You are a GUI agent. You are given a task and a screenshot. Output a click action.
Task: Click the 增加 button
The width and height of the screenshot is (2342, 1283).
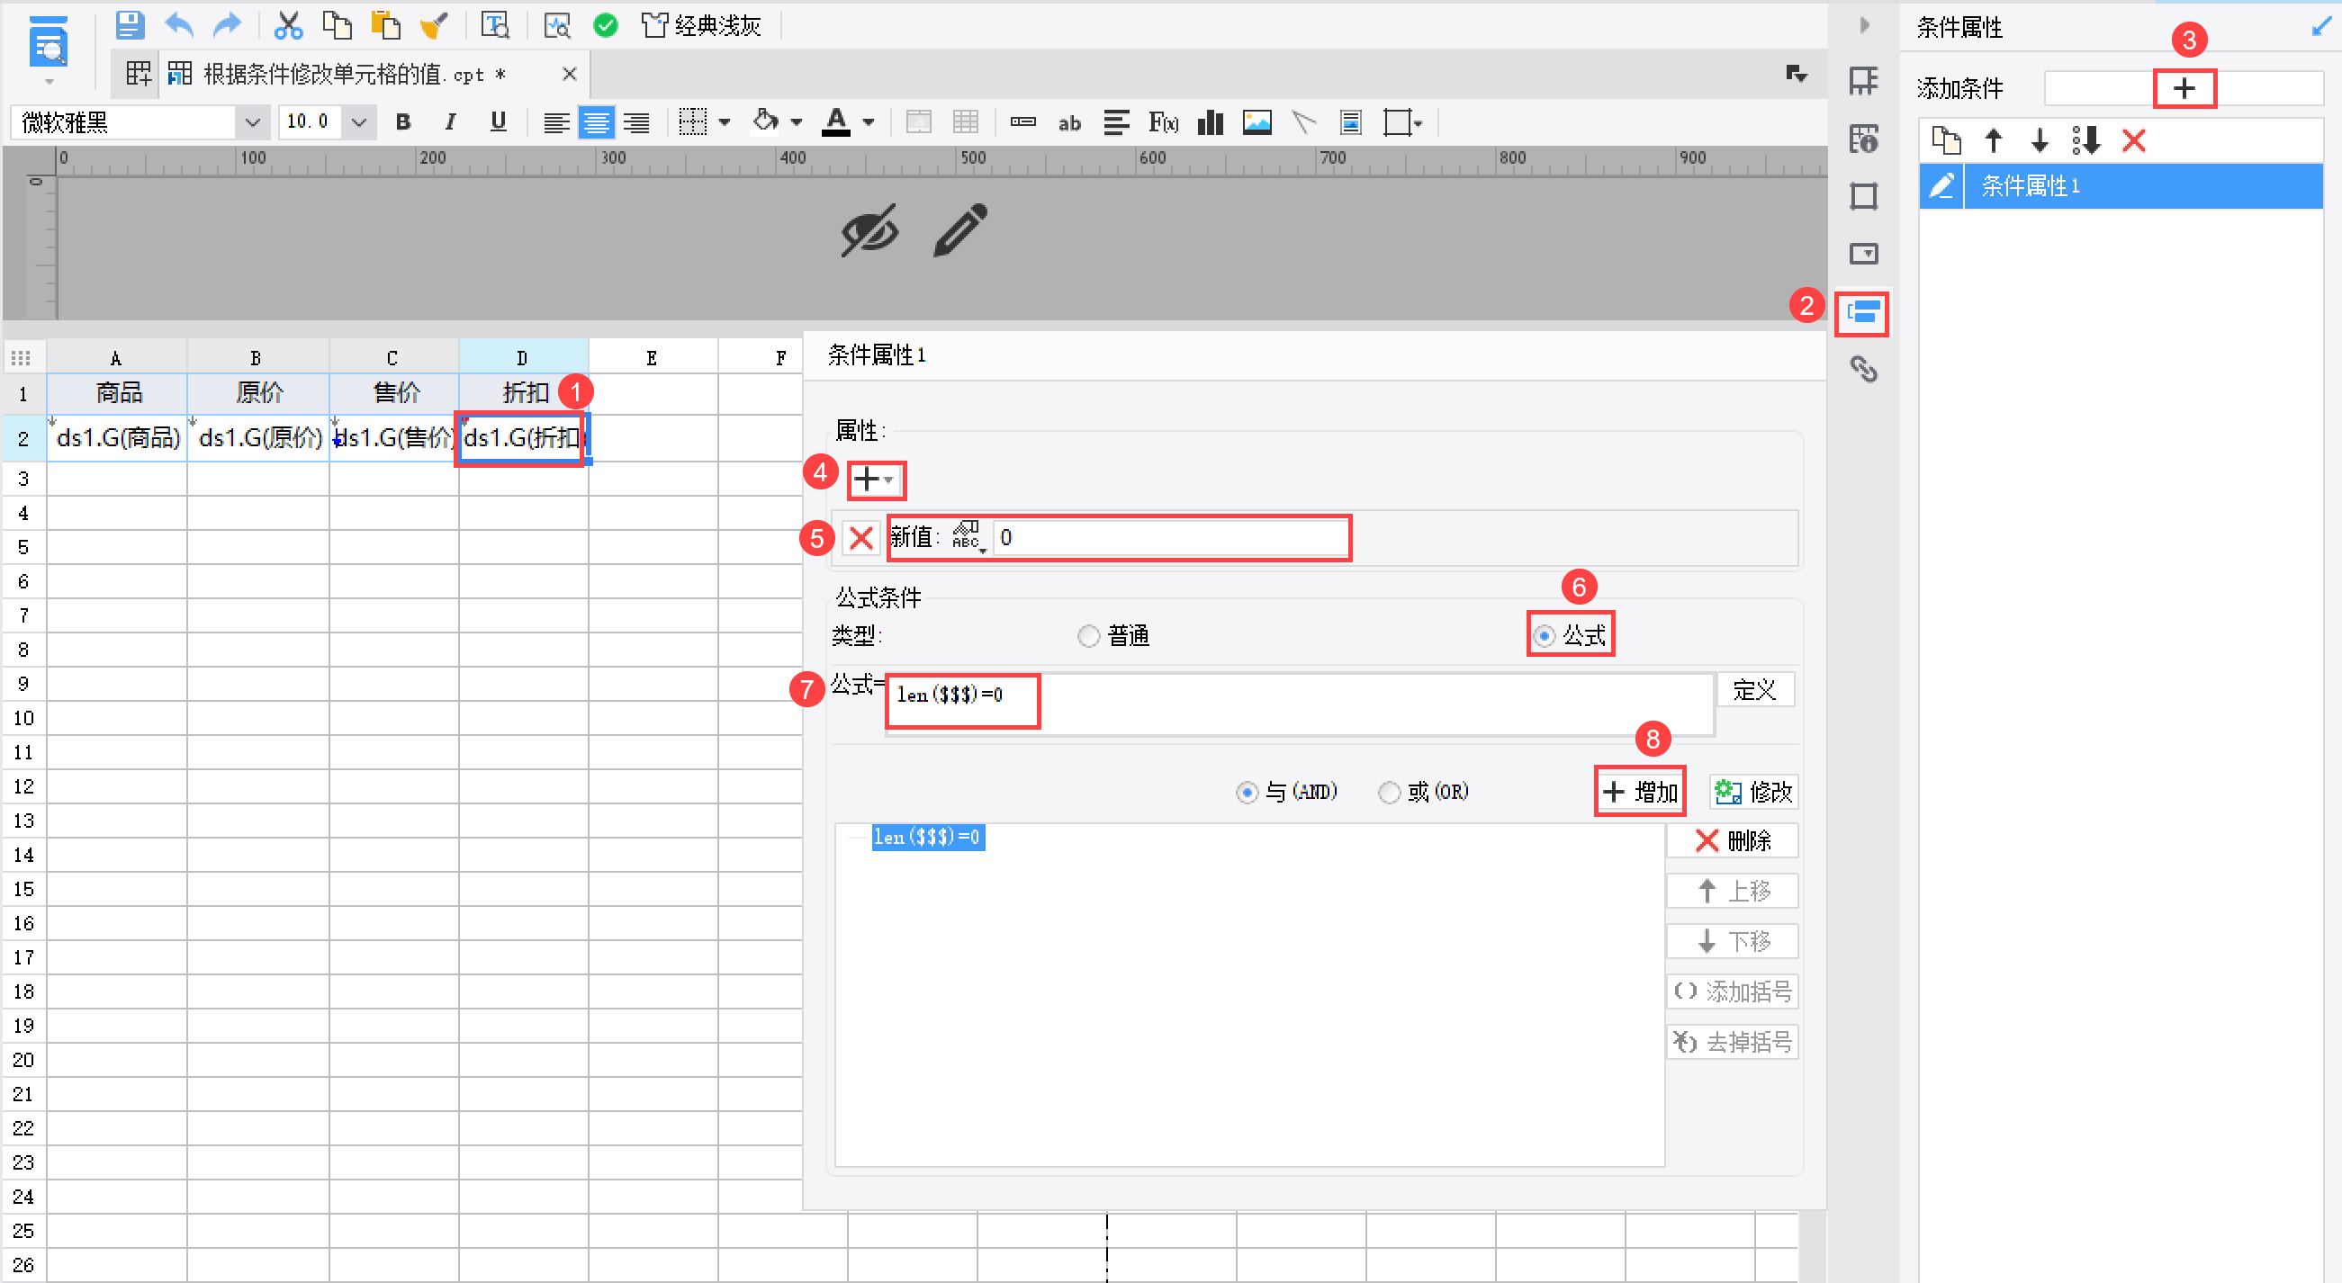pos(1640,793)
